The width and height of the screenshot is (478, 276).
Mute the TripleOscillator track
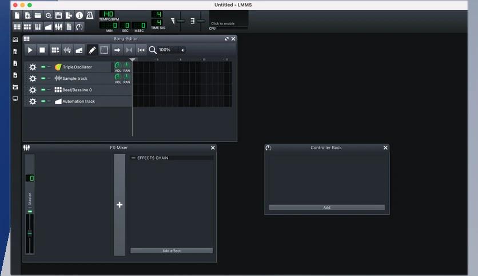click(x=43, y=67)
